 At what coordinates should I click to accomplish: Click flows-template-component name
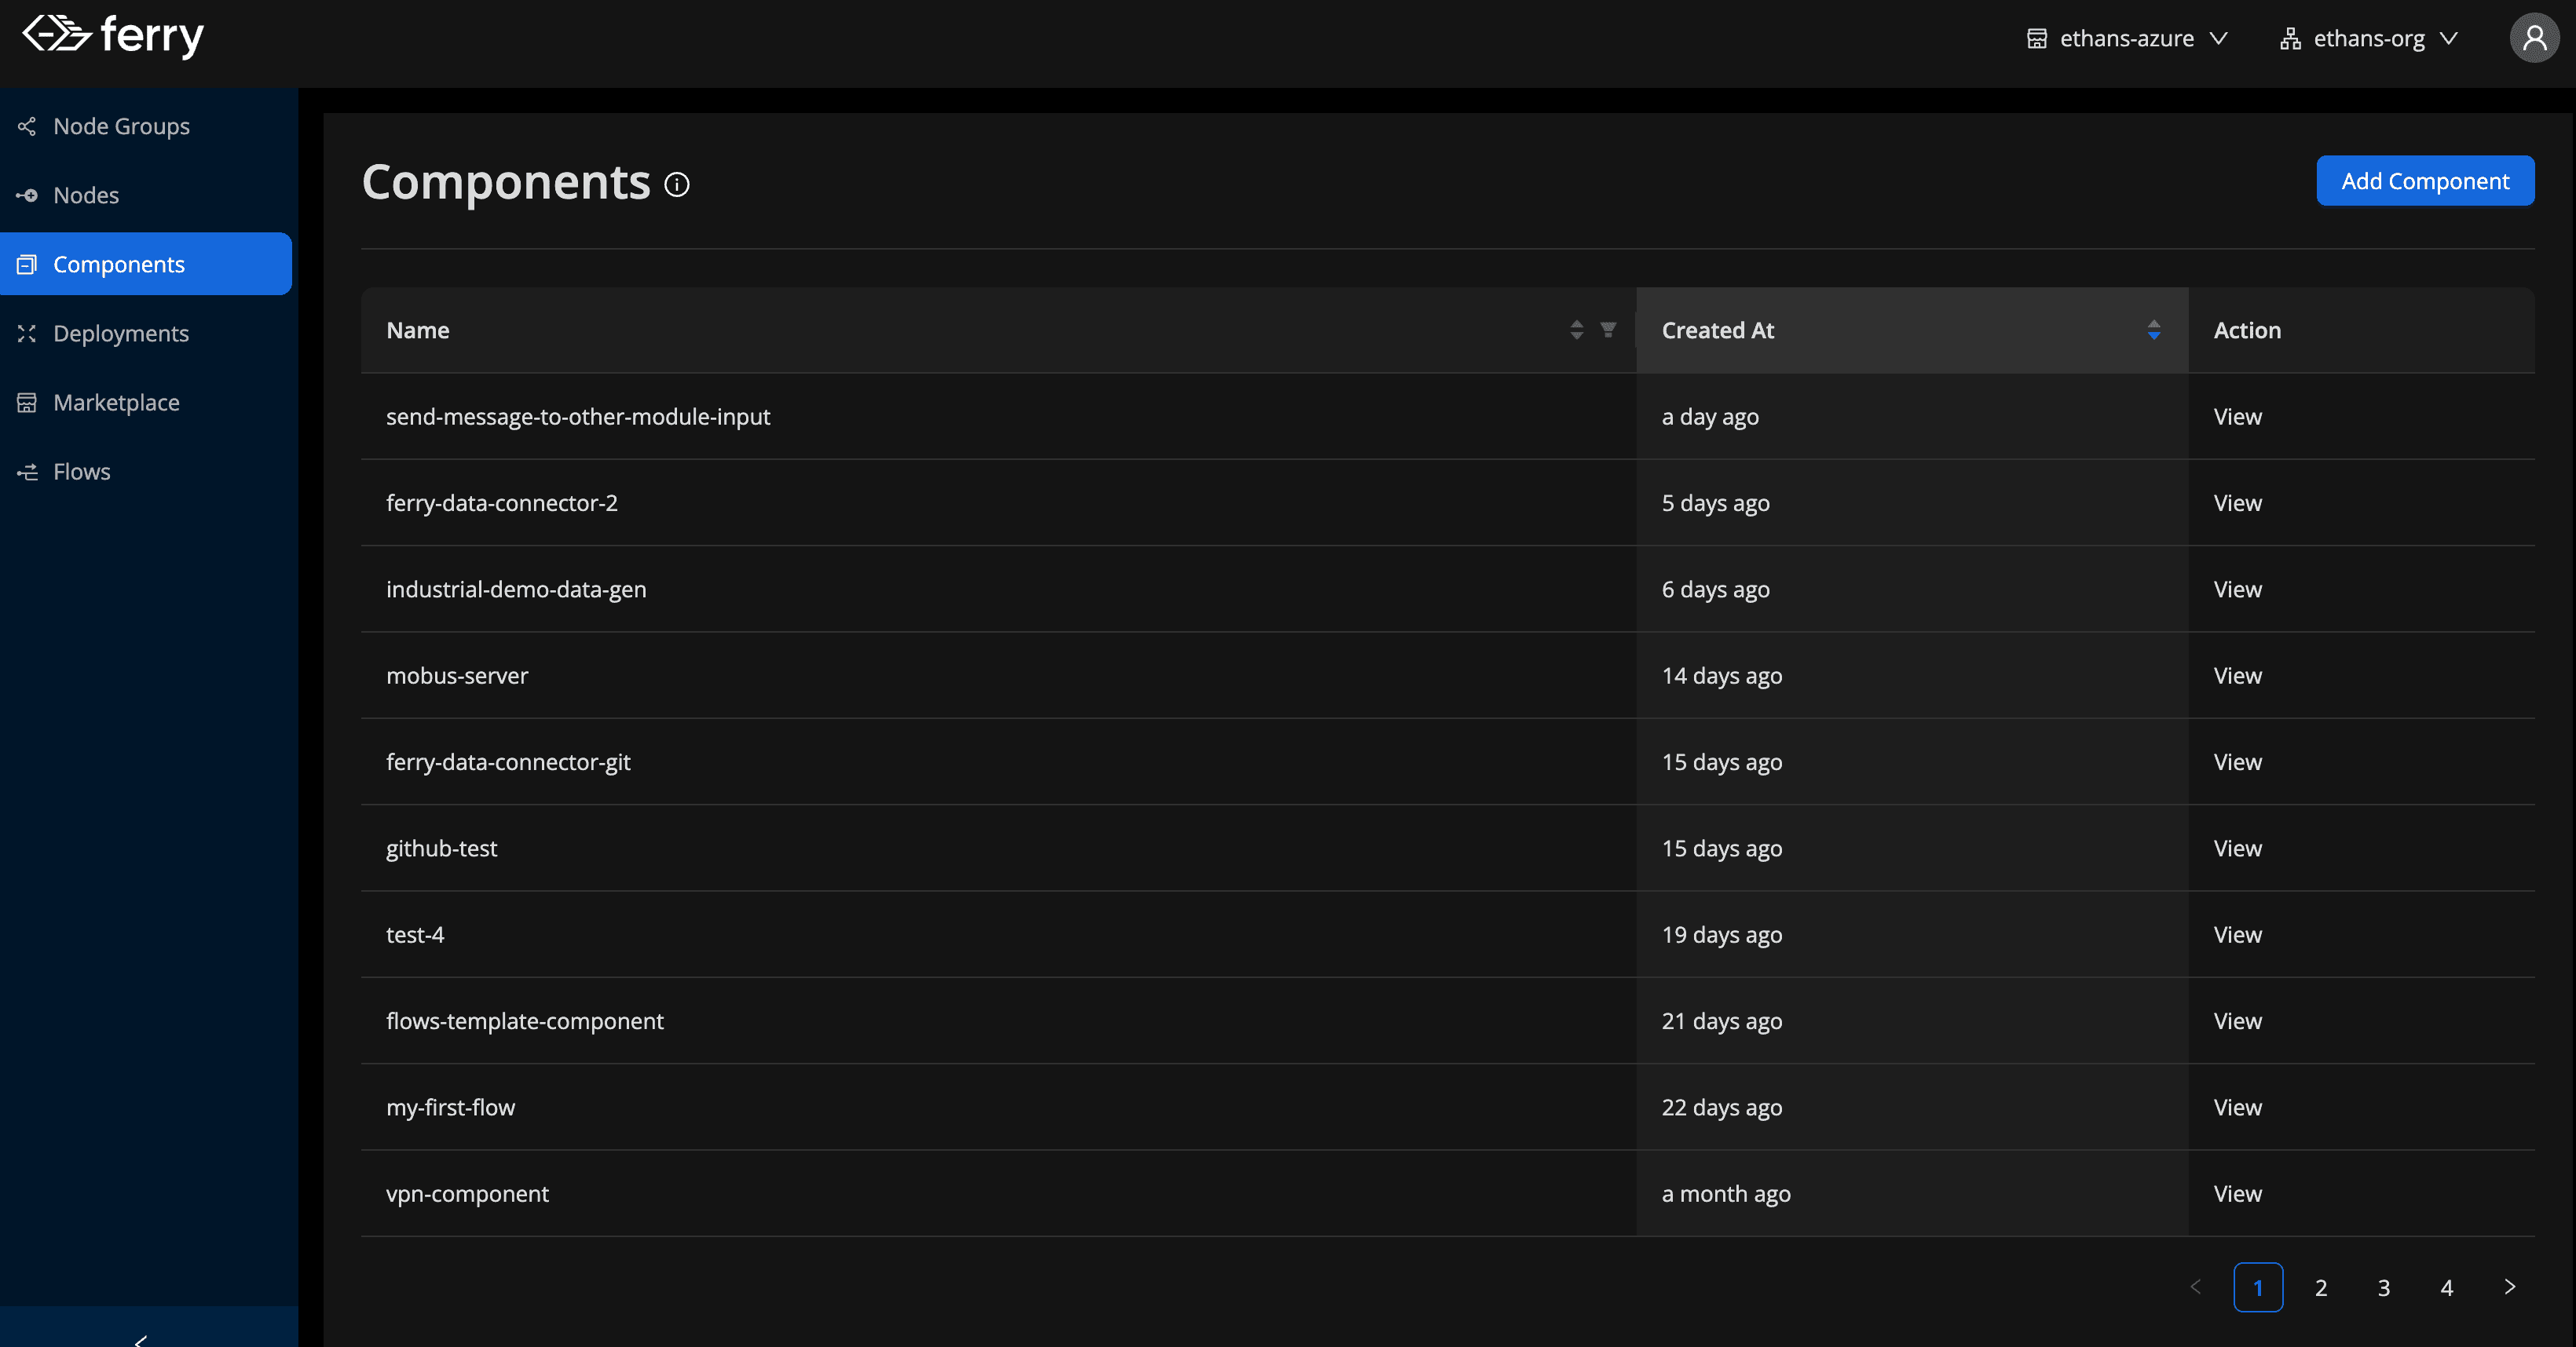525,1021
